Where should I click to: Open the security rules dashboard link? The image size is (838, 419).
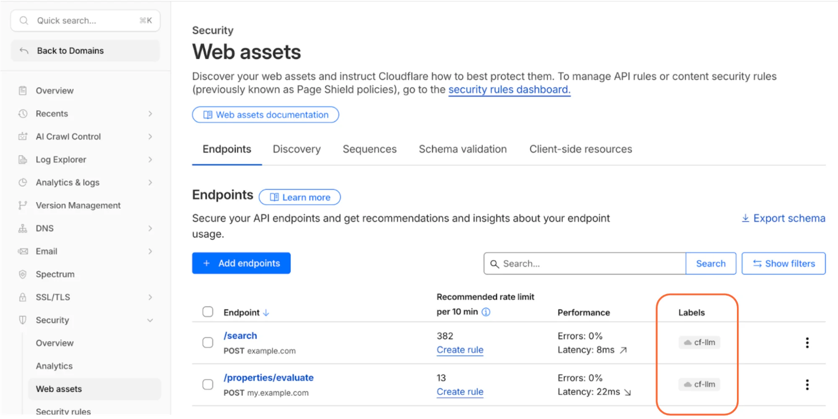(509, 89)
